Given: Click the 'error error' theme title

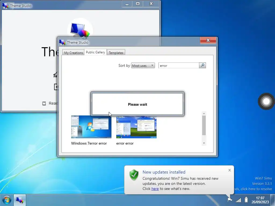Looking at the screenshot, I should pos(125,143).
